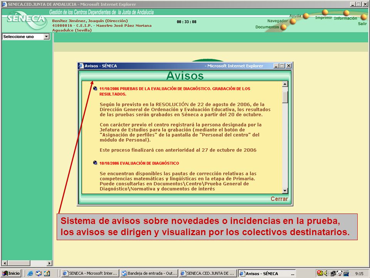Click the bullet of the 11/10/2006 notice
The image size is (370, 278).
pyautogui.click(x=95, y=89)
